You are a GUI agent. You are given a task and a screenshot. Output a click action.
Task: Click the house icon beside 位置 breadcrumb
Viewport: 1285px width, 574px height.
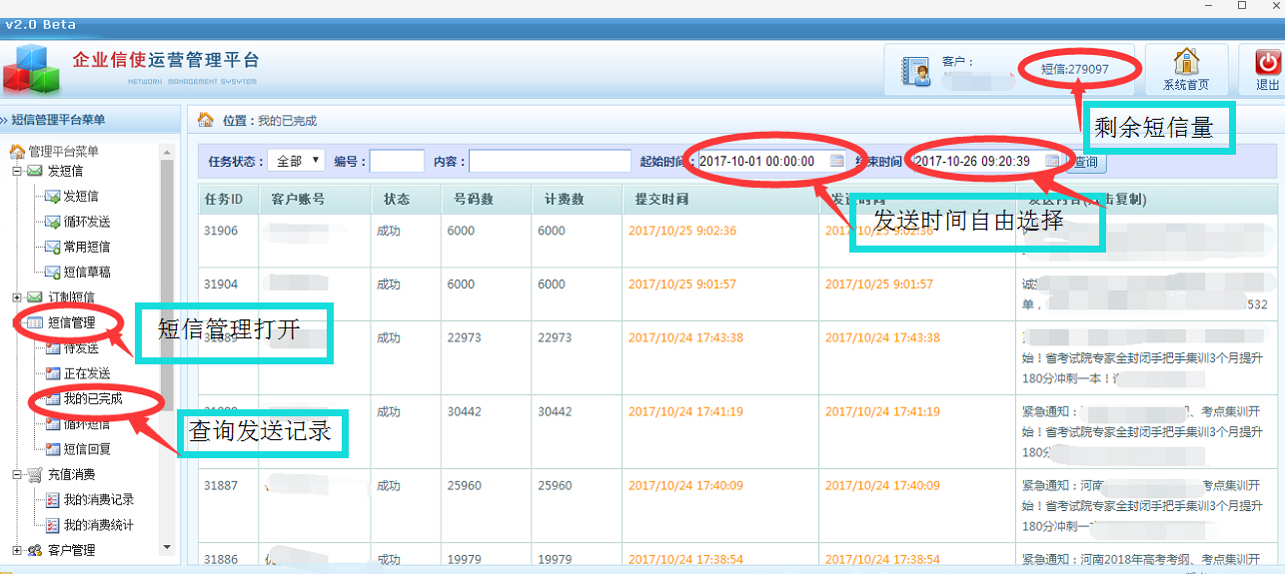point(206,120)
